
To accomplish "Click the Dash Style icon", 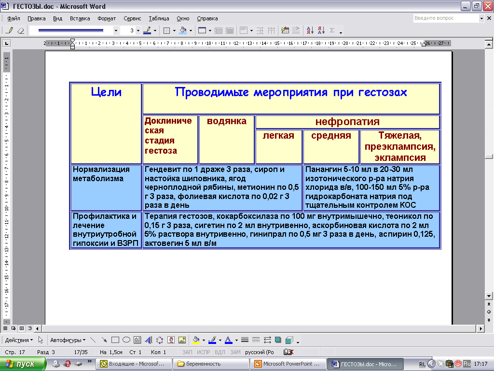I will coord(256,340).
